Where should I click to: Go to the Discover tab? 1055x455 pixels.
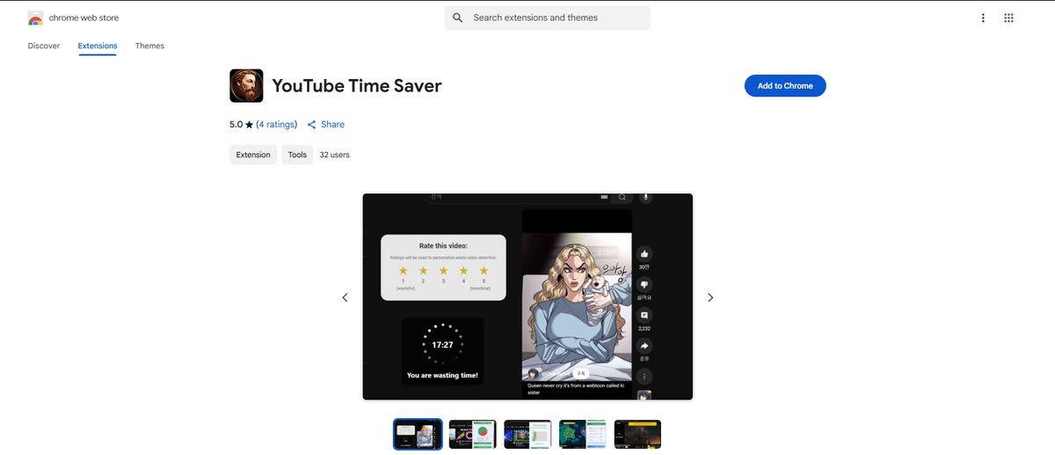coord(44,46)
